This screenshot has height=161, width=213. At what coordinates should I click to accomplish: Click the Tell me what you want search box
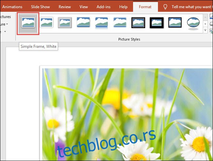tap(192, 7)
